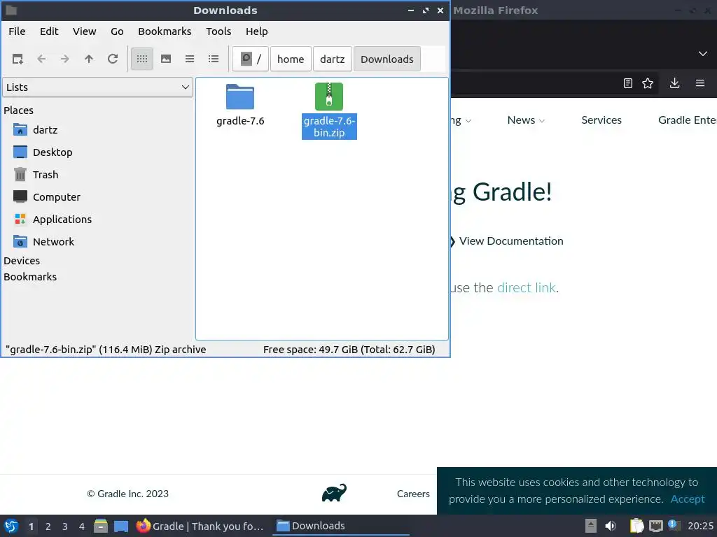Switch to workspace 1
The height and width of the screenshot is (537, 717).
(31, 527)
